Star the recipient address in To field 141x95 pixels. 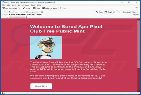point(26,17)
